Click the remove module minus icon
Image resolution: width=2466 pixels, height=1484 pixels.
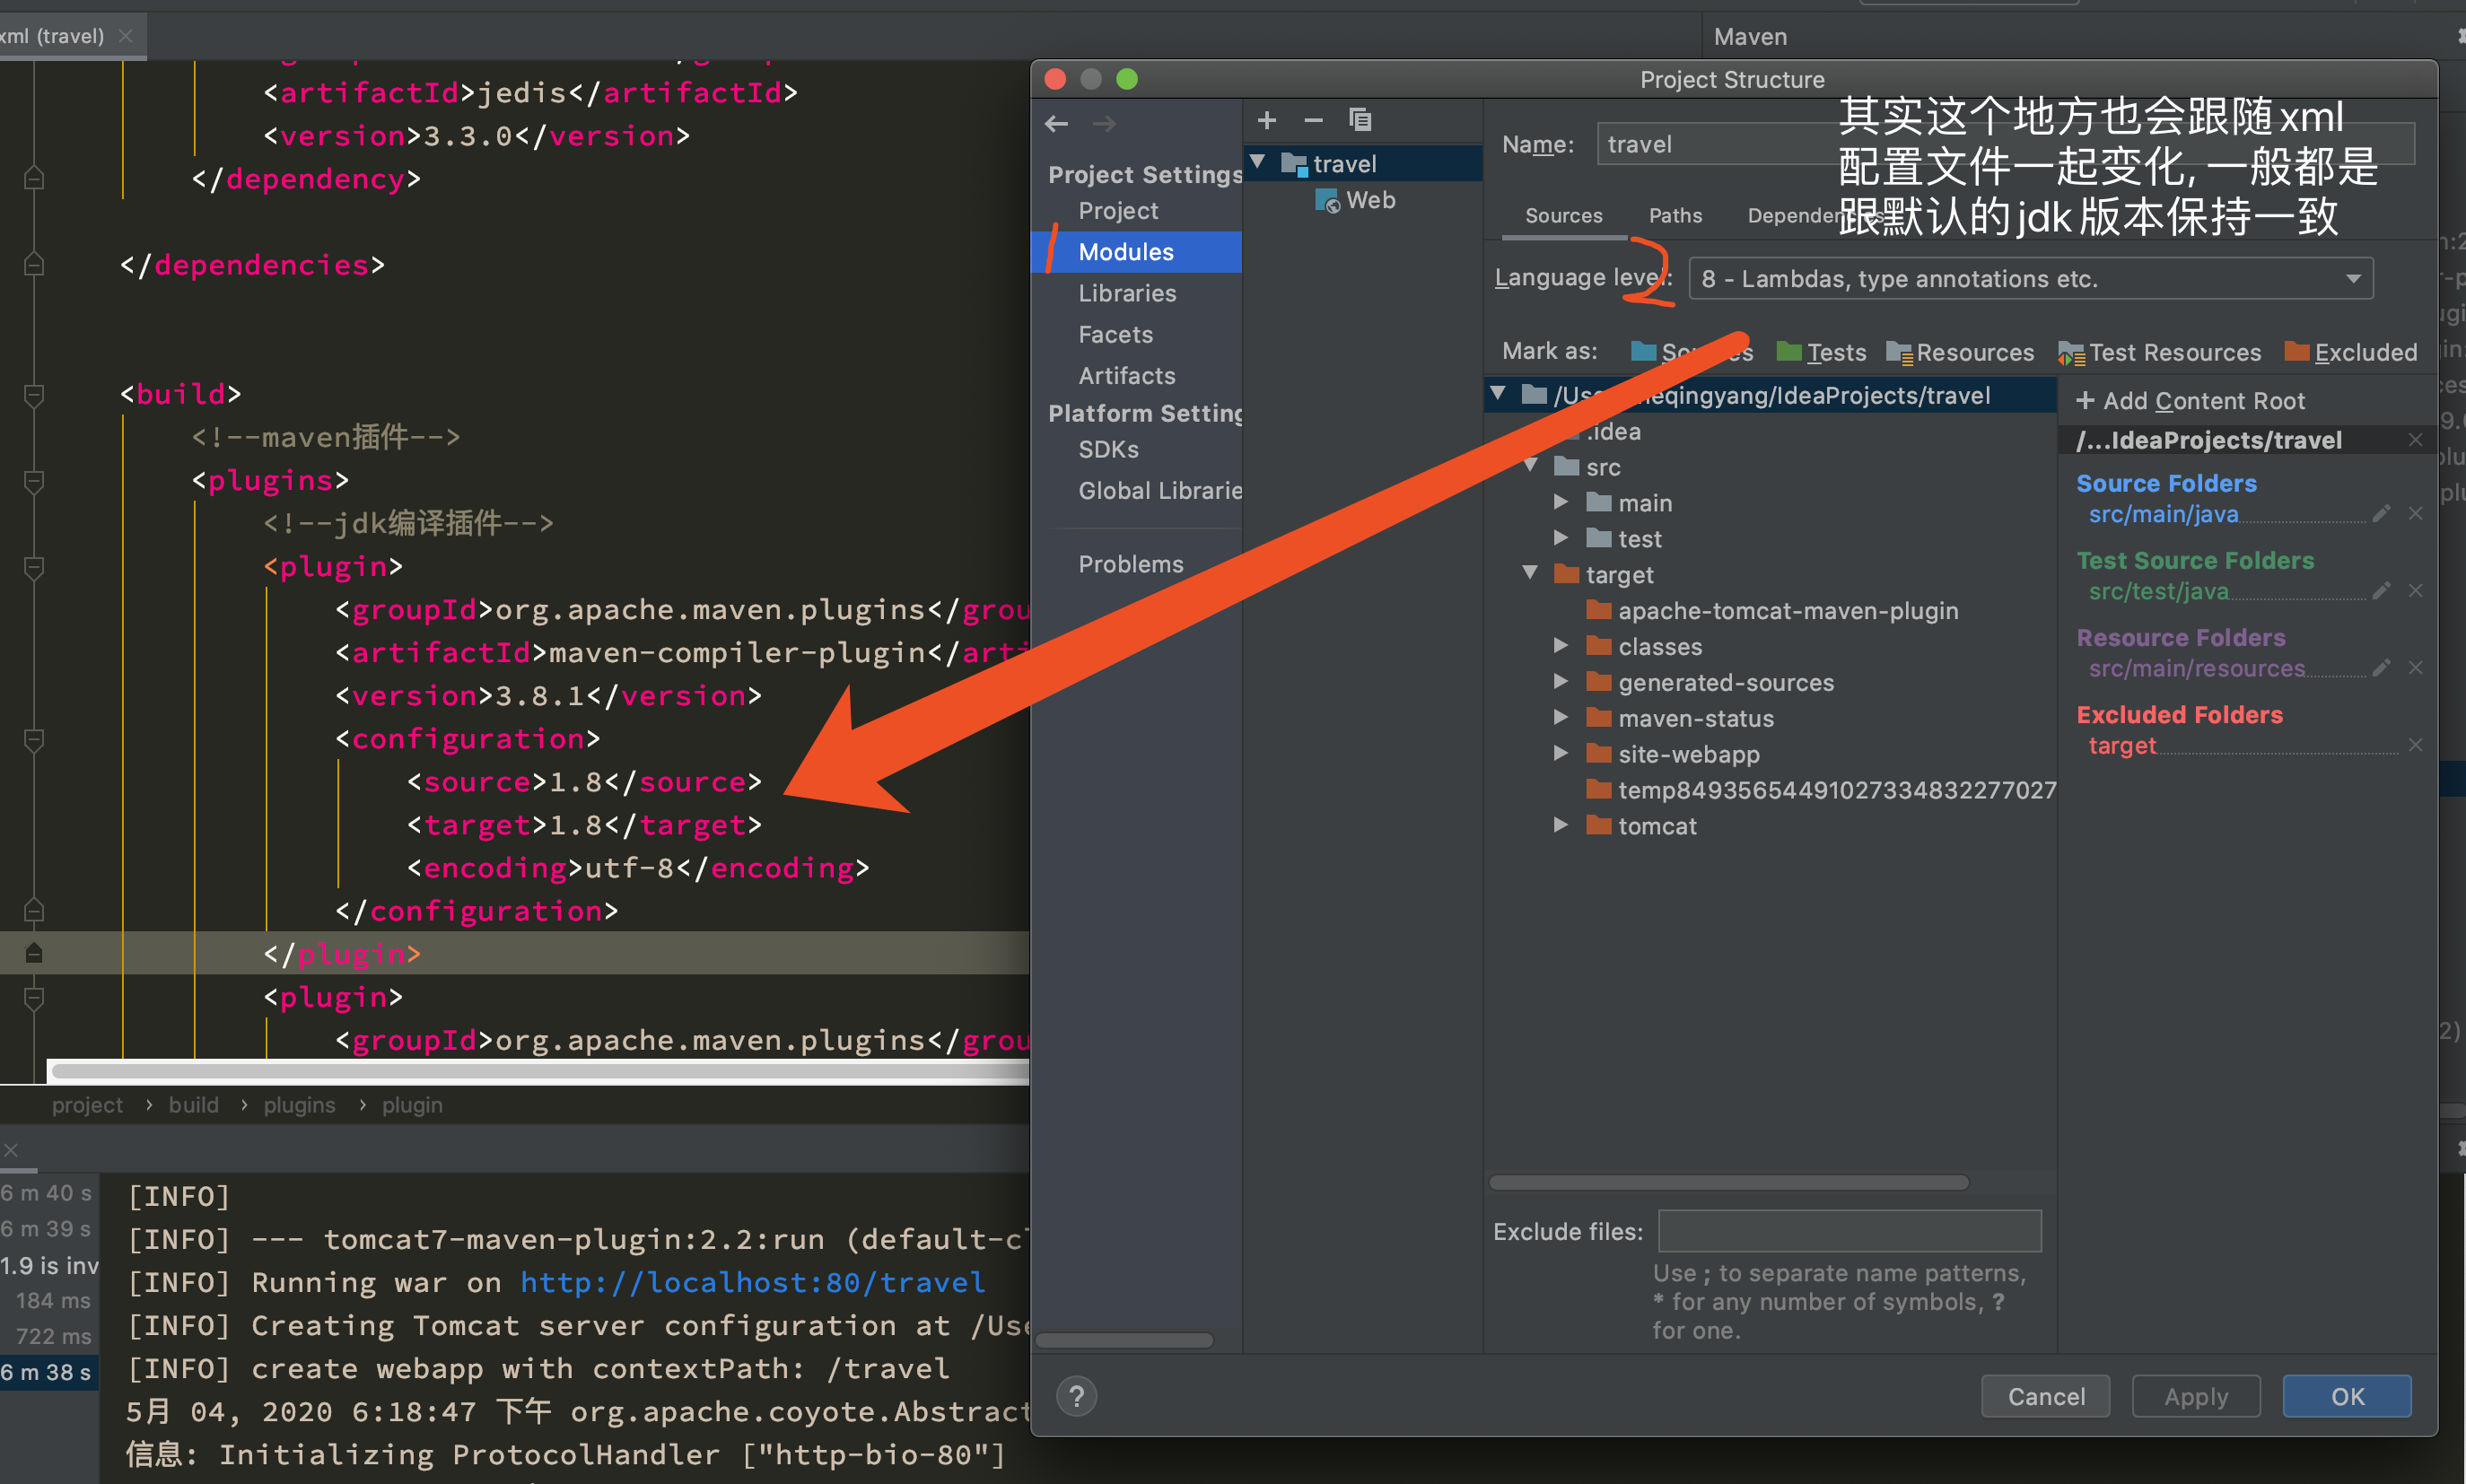pos(1313,120)
